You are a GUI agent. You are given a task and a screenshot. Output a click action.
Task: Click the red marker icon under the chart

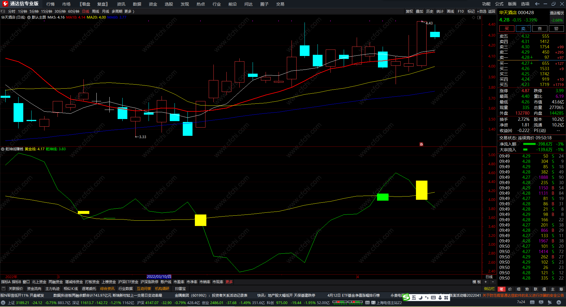(421, 144)
